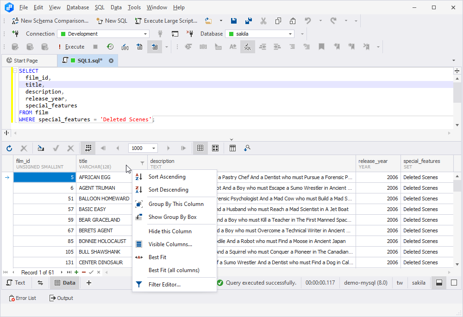Click the delete record minus in navigator
Screen dimensions: 463x317
84,272
